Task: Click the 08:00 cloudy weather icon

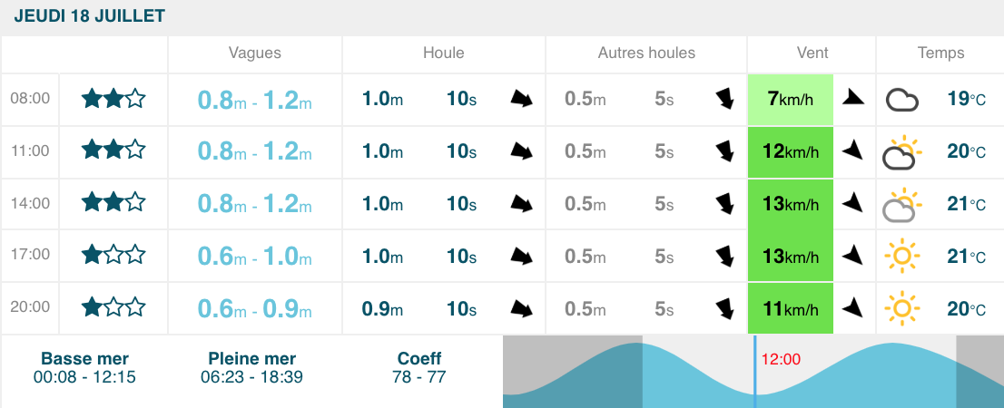Action: click(901, 99)
